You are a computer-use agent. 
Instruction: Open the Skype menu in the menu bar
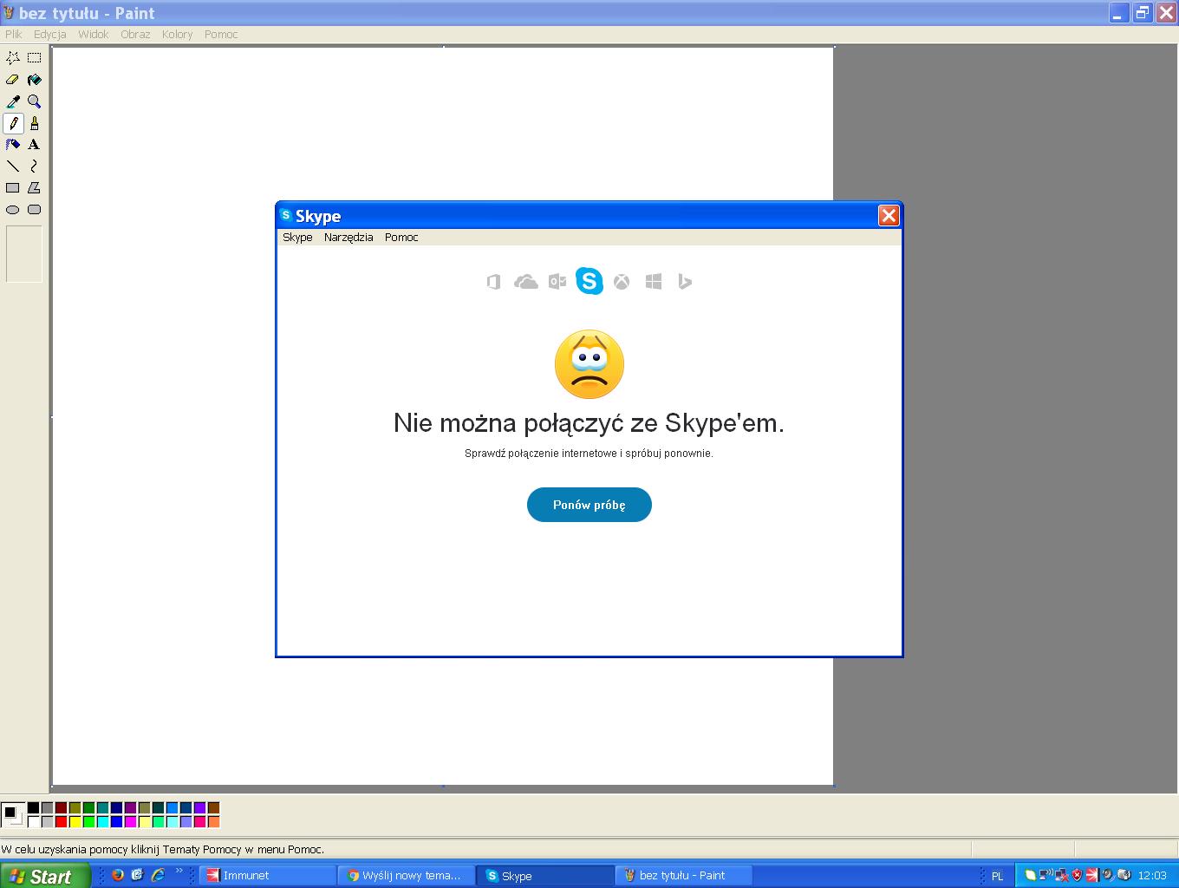pos(297,238)
